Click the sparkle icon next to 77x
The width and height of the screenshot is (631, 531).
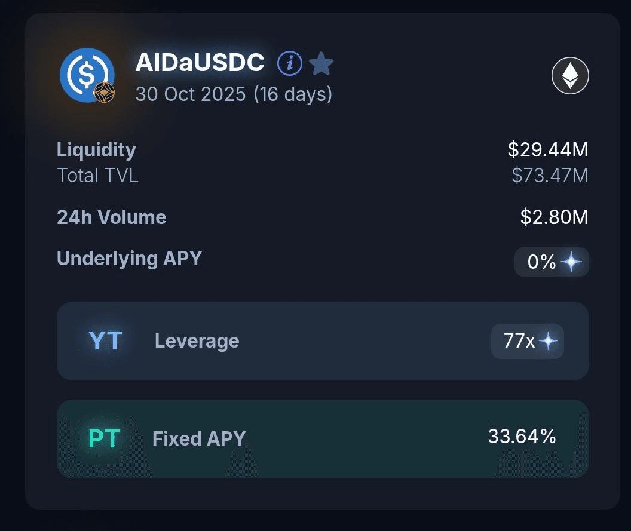pos(548,341)
